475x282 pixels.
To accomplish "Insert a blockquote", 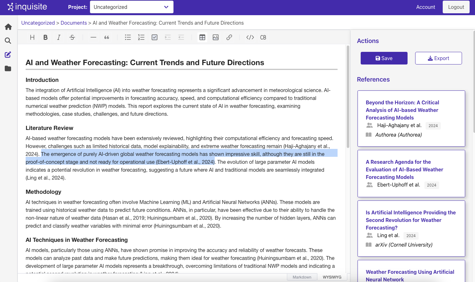I will (x=107, y=37).
